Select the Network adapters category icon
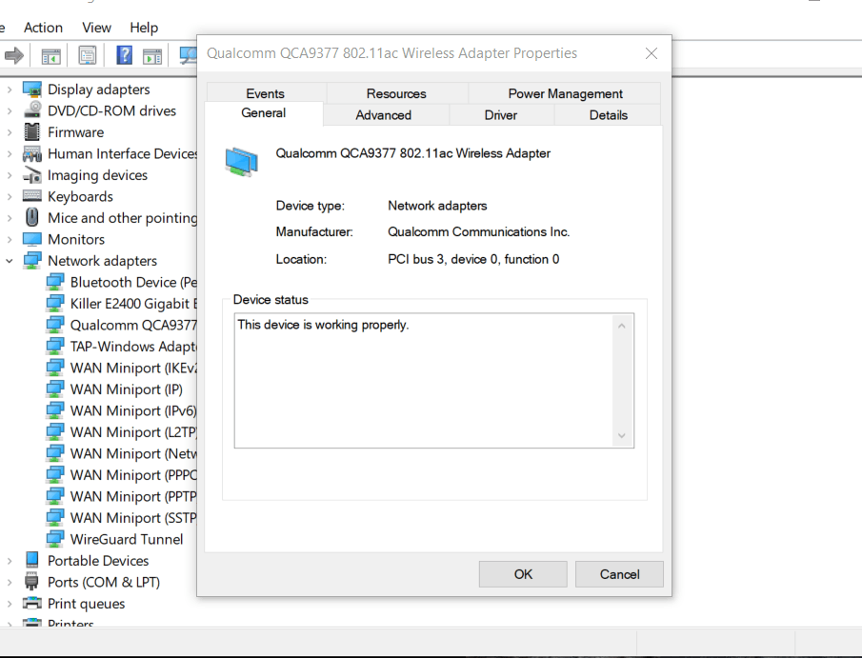This screenshot has height=658, width=862. (x=31, y=260)
